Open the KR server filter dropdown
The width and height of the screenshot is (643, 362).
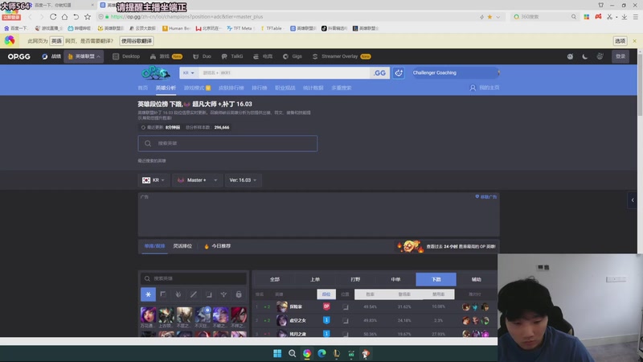(154, 180)
